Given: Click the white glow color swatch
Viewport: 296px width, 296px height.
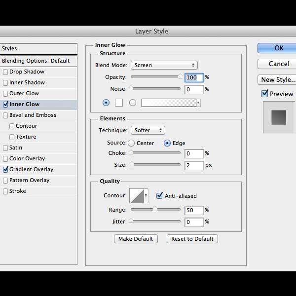Looking at the screenshot, I should click(x=119, y=103).
